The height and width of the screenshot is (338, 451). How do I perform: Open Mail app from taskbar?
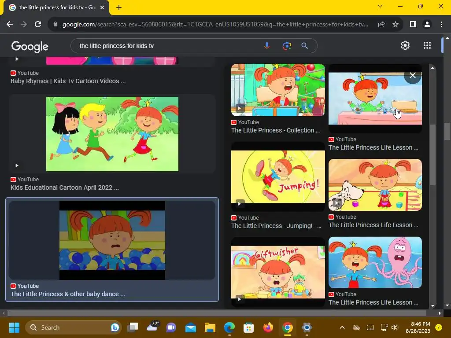click(x=191, y=327)
